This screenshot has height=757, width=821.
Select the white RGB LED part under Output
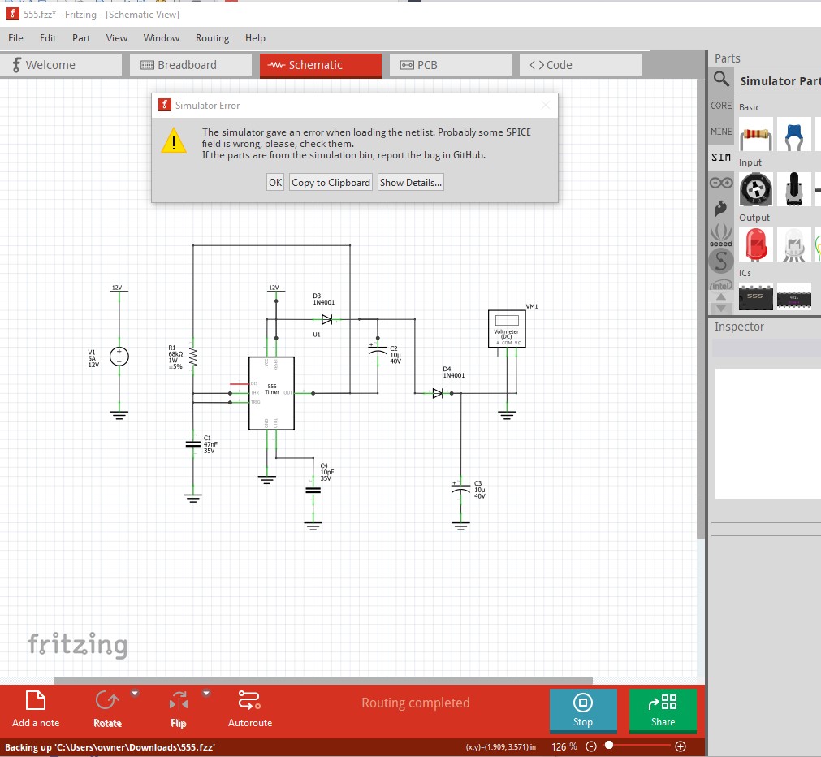pyautogui.click(x=793, y=244)
